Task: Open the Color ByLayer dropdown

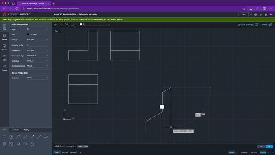Action: 38,34
